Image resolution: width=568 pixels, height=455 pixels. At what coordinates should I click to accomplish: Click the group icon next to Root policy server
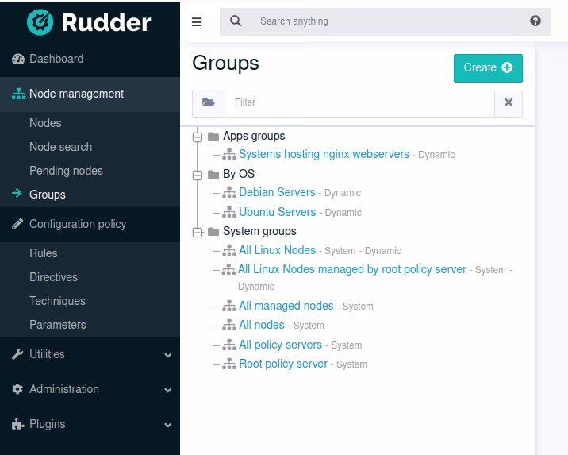229,364
